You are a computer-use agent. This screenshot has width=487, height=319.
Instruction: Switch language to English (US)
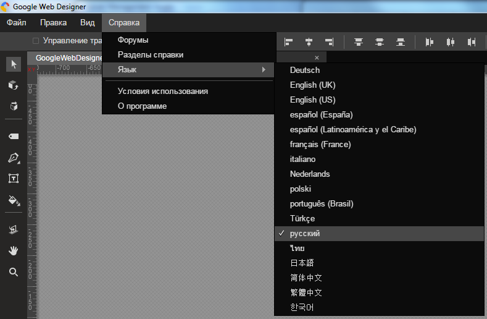coord(312,100)
